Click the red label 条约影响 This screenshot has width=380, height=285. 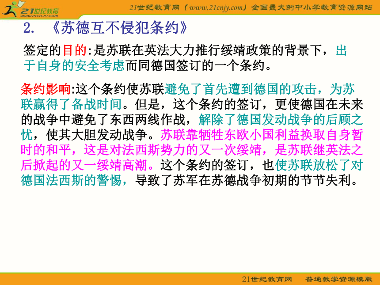[x=46, y=89]
